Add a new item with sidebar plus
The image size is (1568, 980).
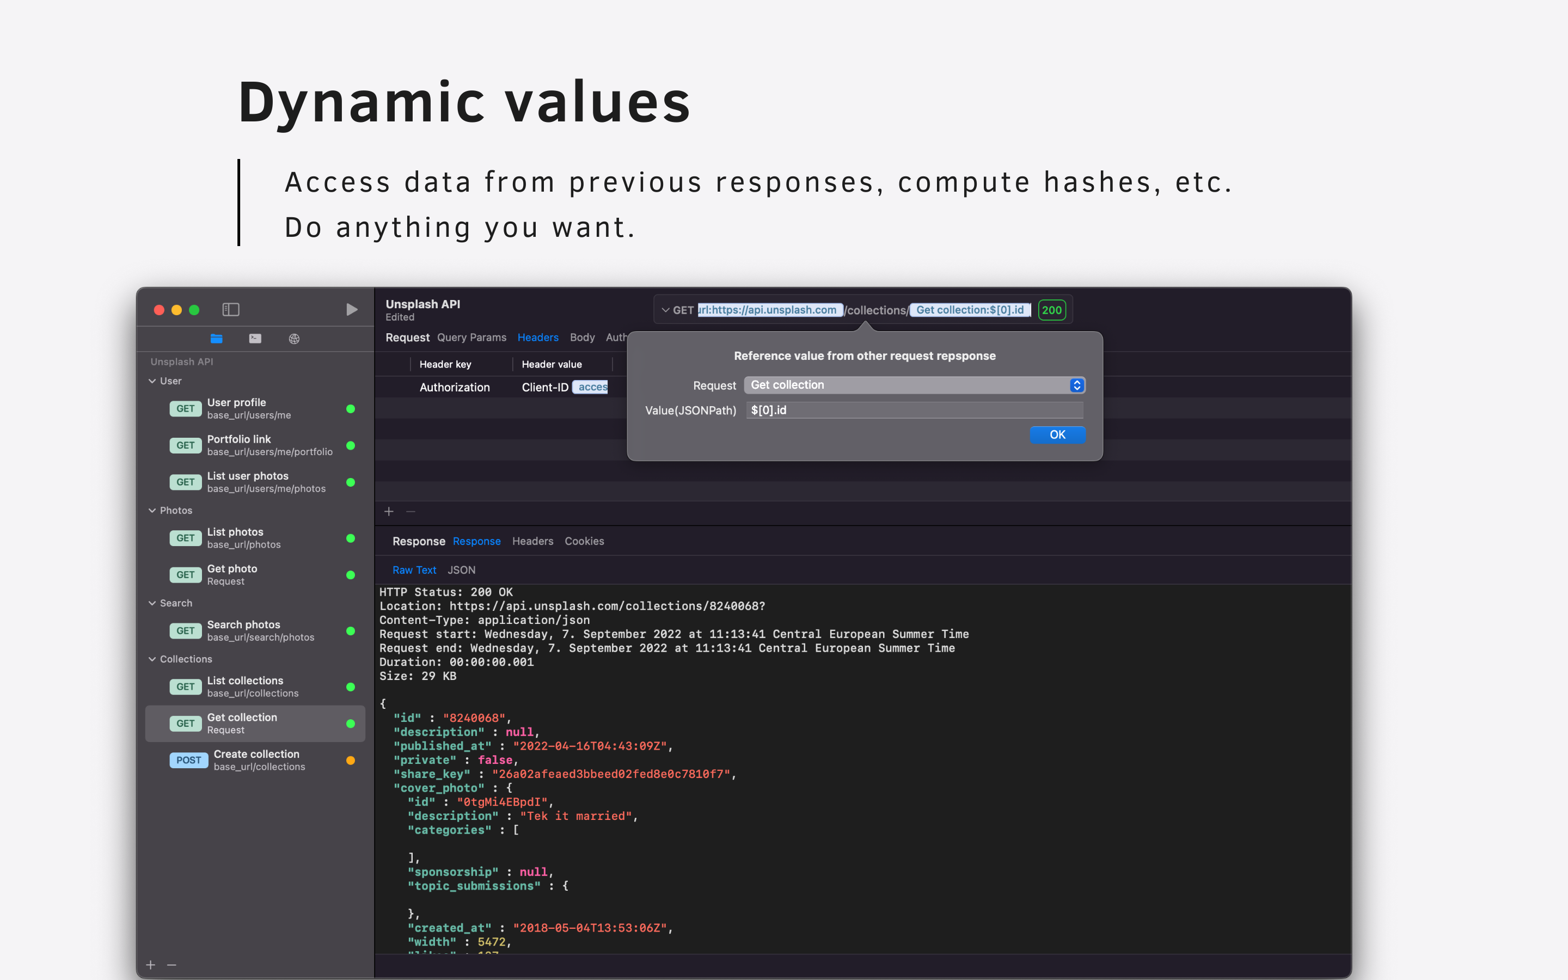click(x=150, y=965)
